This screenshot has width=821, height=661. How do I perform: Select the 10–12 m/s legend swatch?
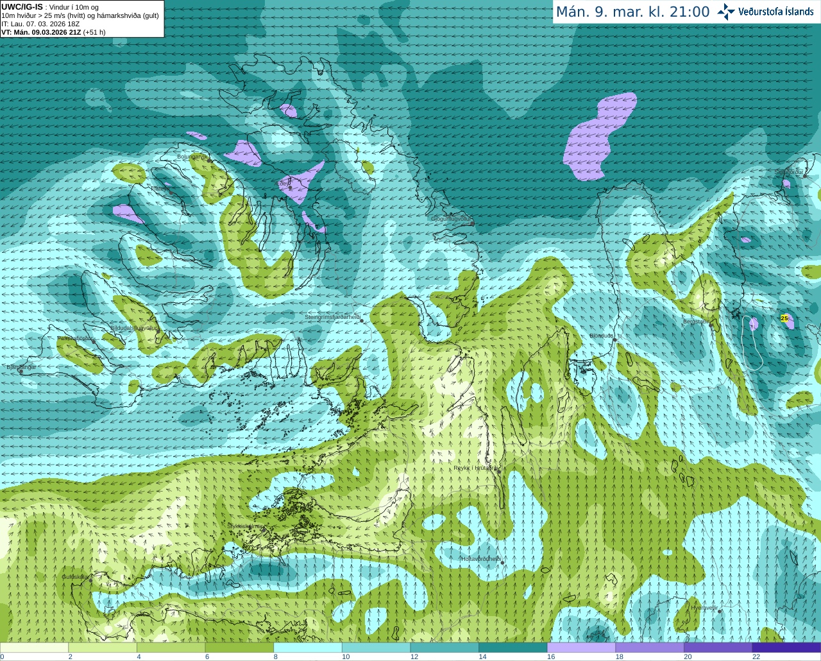pos(377,648)
